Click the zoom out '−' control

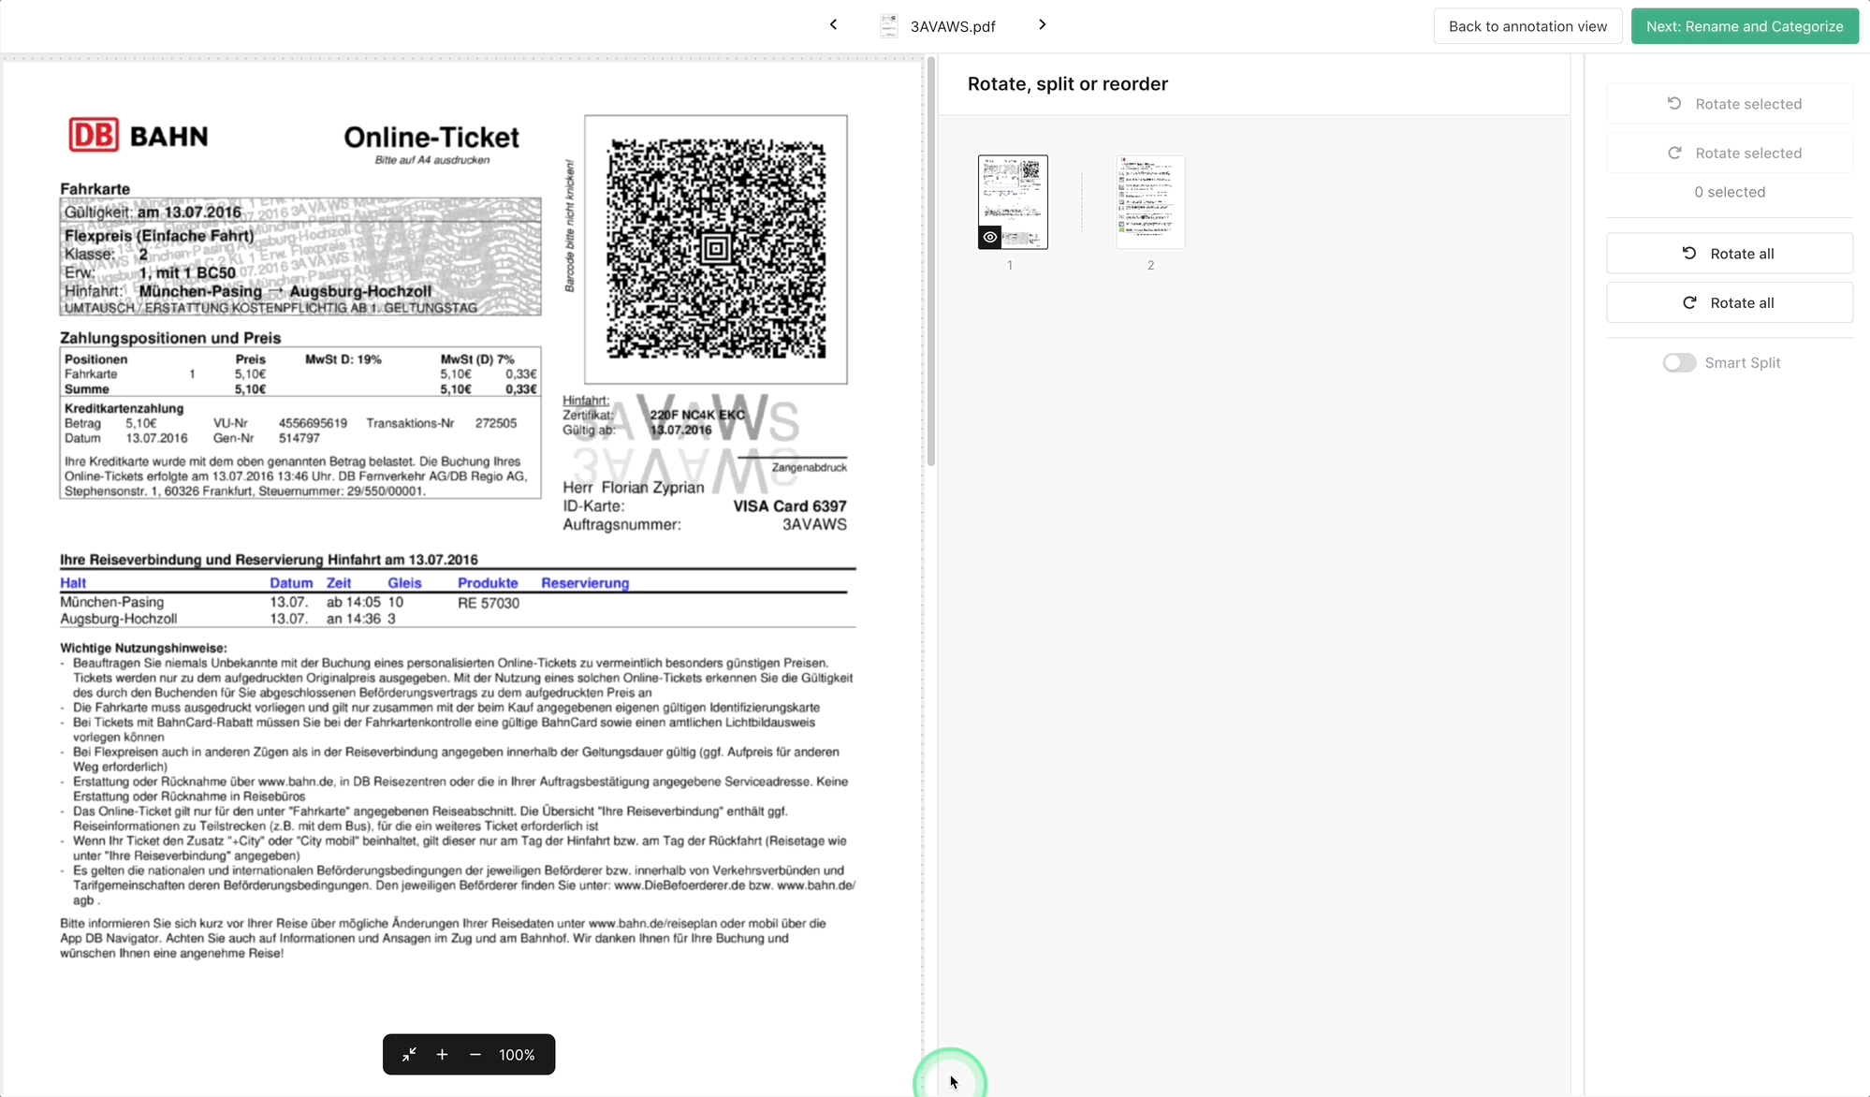coord(474,1054)
